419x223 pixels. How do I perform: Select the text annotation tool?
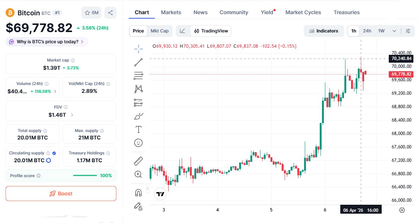tap(138, 129)
